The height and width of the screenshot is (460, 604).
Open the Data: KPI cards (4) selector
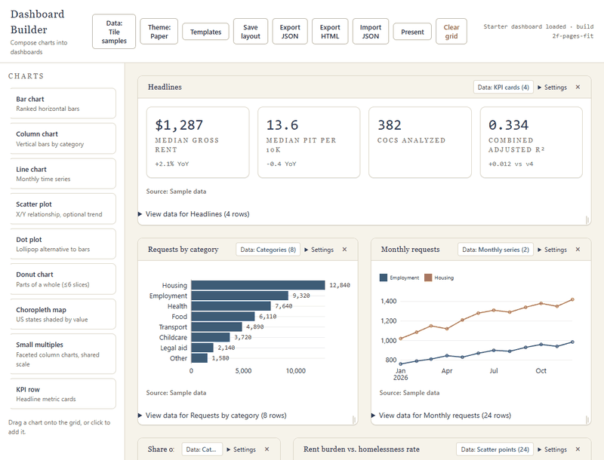[x=503, y=87]
